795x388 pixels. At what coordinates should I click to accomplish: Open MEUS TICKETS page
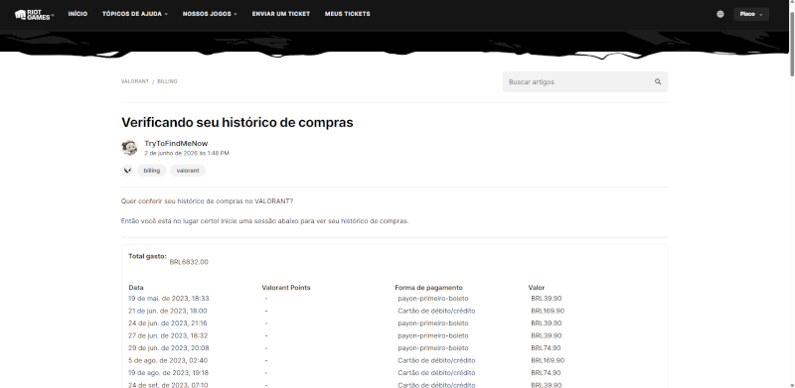tap(347, 14)
